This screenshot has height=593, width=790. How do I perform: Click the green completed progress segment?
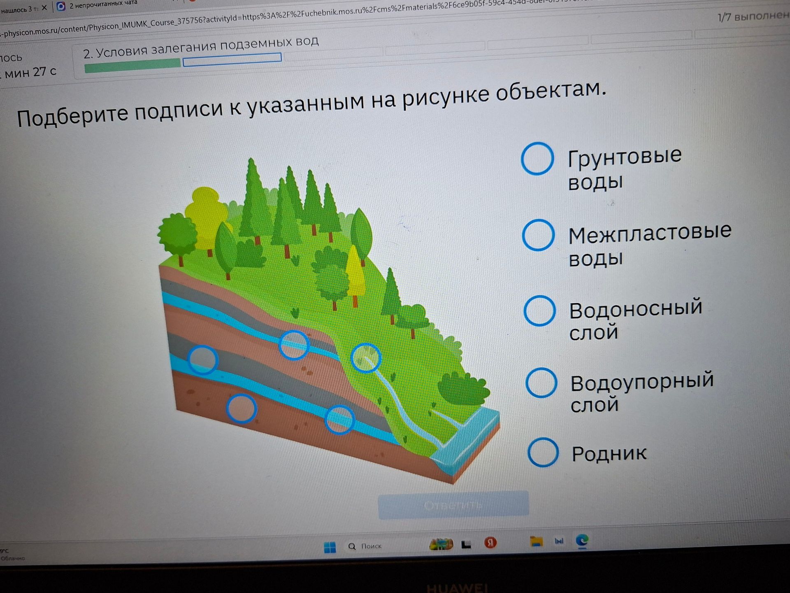pyautogui.click(x=132, y=65)
